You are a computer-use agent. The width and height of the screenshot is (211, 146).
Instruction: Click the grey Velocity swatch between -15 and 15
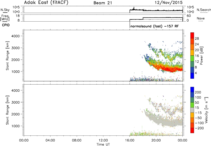click(x=192, y=110)
